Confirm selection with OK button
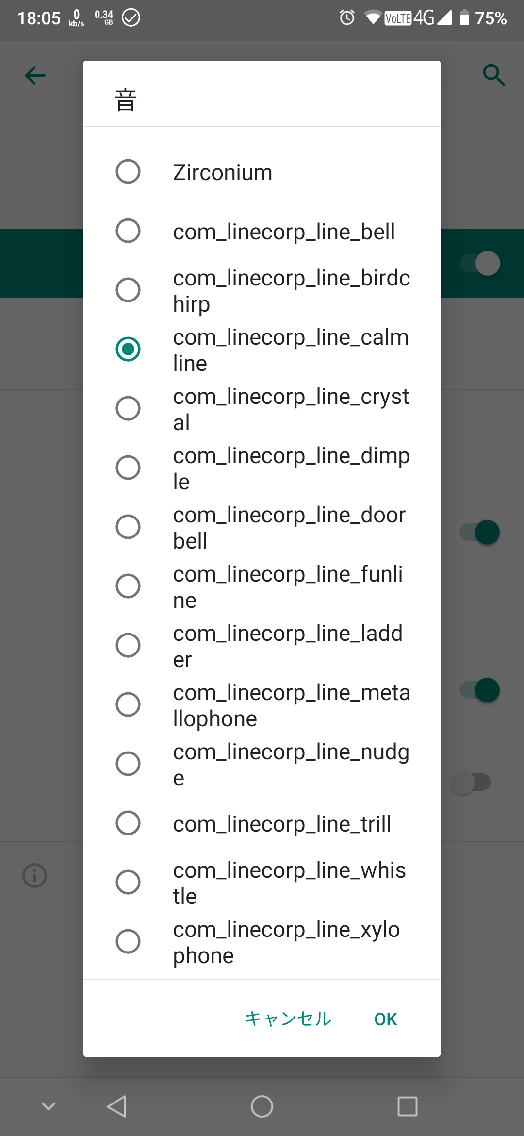524x1136 pixels. (386, 1019)
